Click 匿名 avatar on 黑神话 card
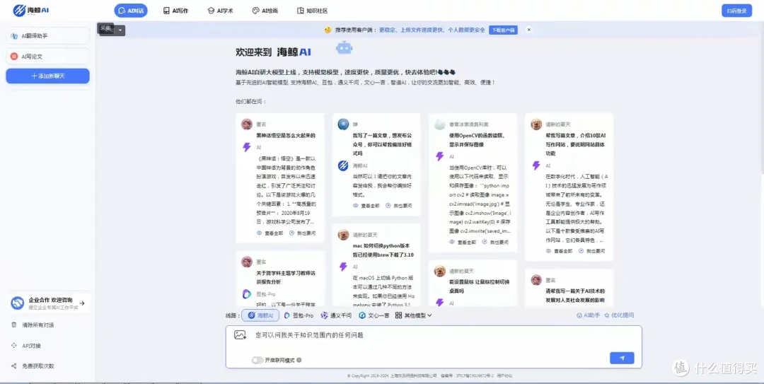Viewport: 764px width, 384px height. (247, 124)
